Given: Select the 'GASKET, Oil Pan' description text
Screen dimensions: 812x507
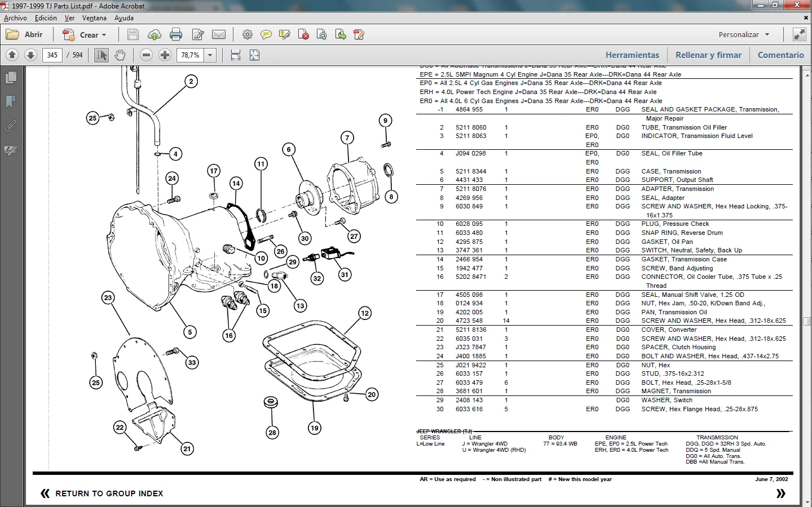Looking at the screenshot, I should point(667,242).
